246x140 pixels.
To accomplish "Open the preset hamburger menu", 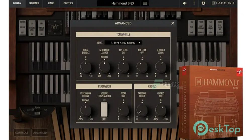I will [145, 3].
